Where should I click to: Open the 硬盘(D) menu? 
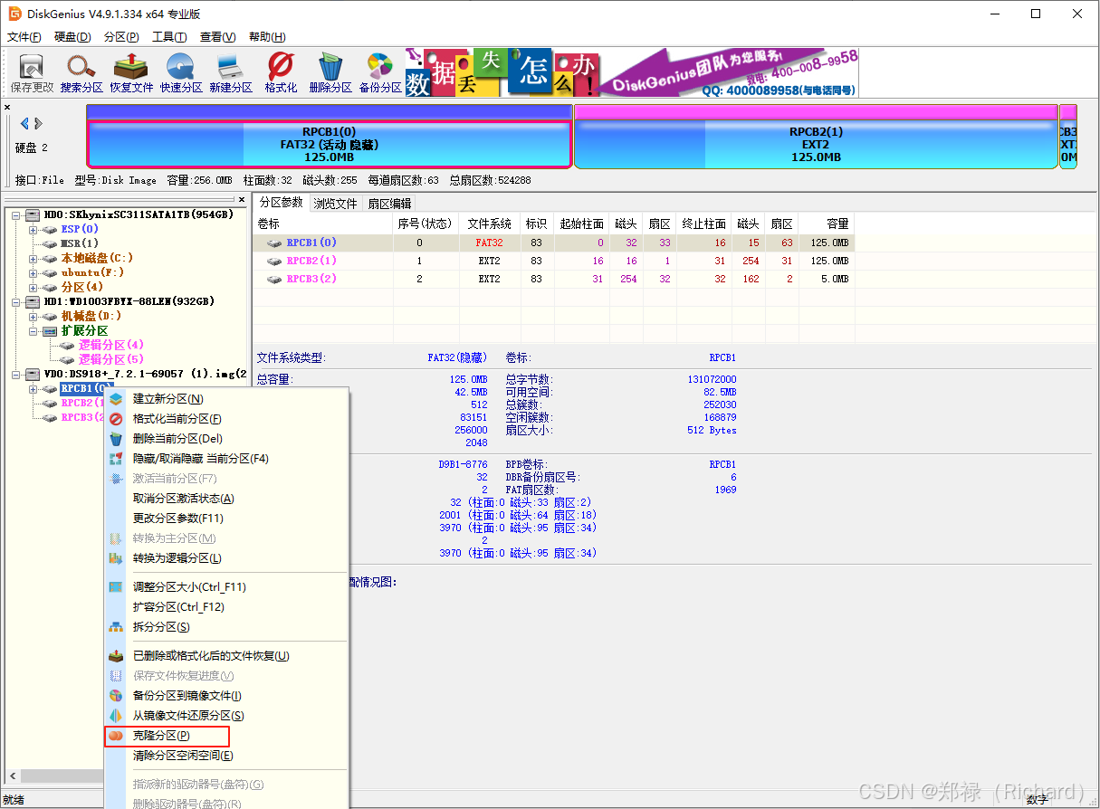click(x=72, y=37)
